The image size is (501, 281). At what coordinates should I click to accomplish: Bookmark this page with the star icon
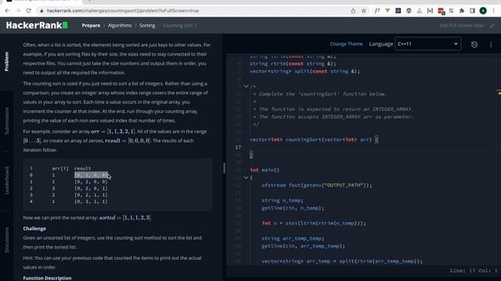[363, 11]
